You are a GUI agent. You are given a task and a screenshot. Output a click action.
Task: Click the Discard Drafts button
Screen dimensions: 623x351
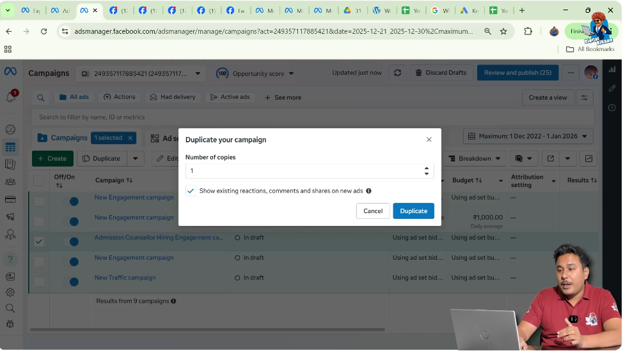(441, 73)
